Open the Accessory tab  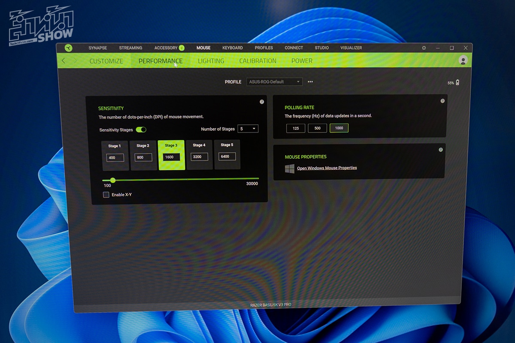166,48
